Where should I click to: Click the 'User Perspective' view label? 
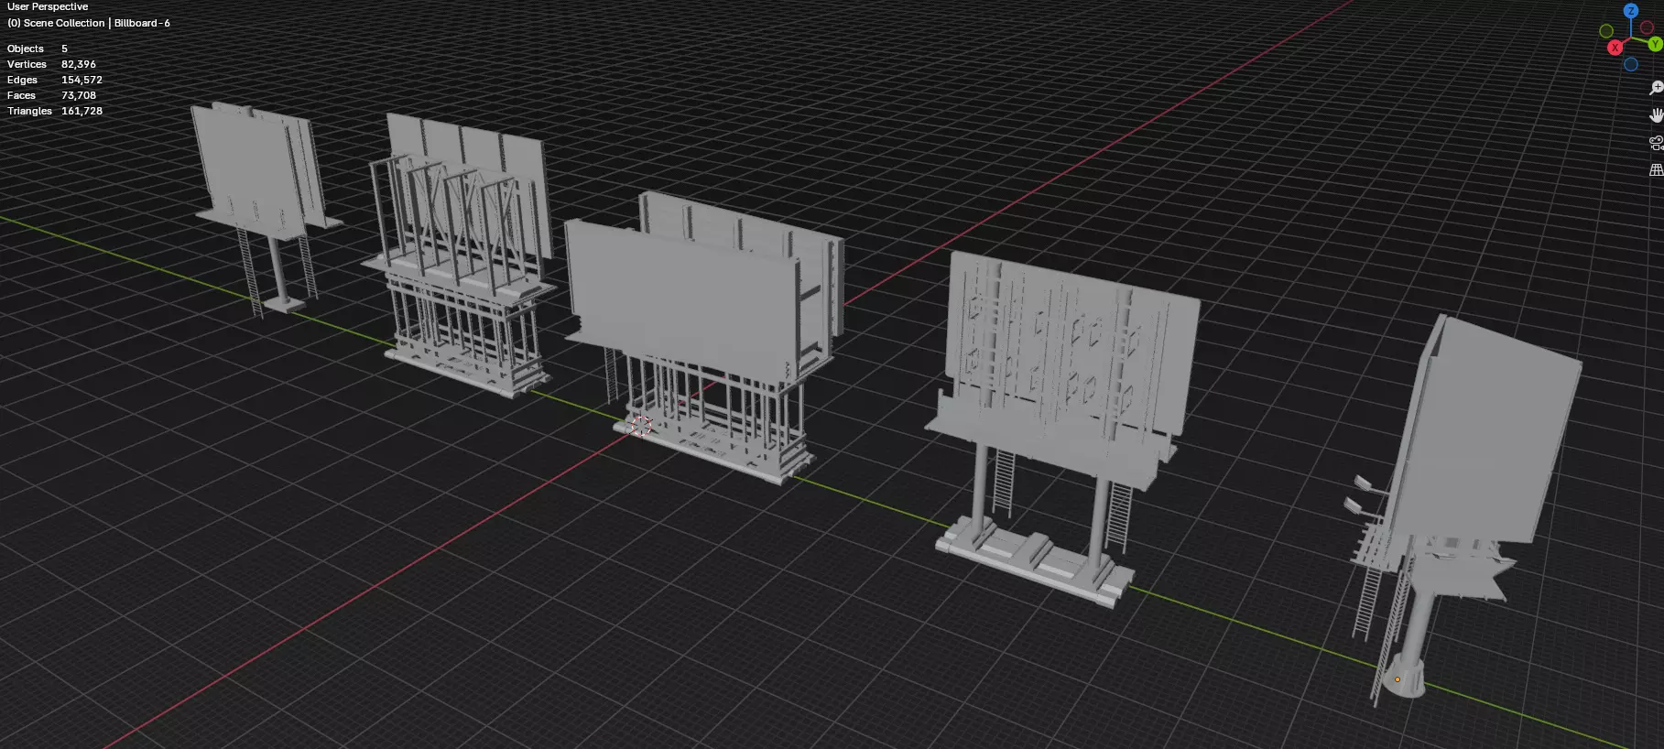pos(48,6)
